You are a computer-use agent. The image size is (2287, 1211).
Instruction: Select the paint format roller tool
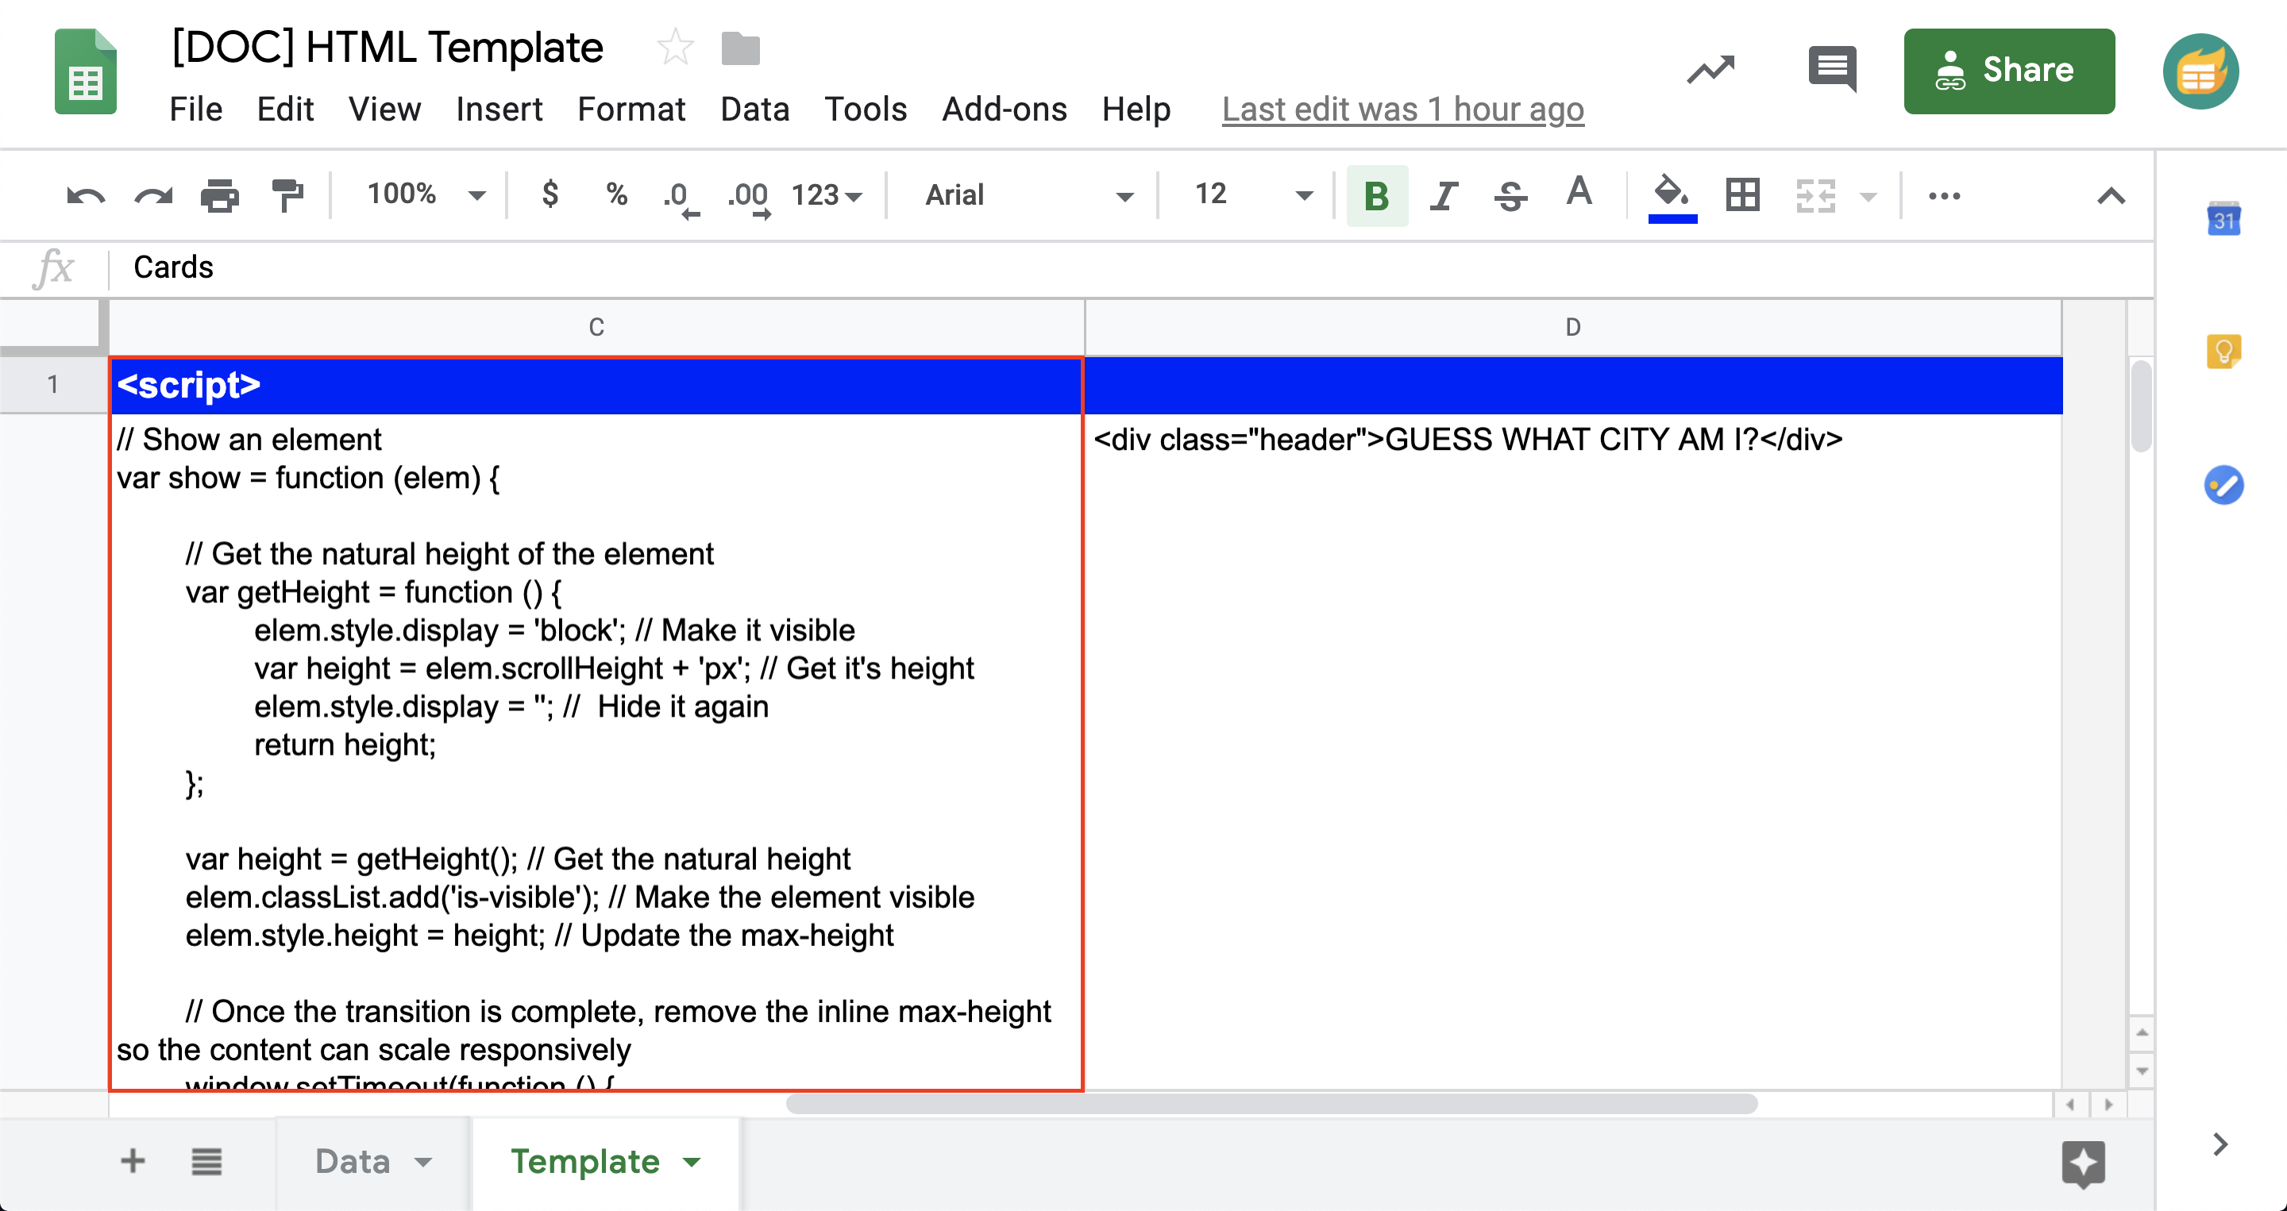click(x=287, y=195)
